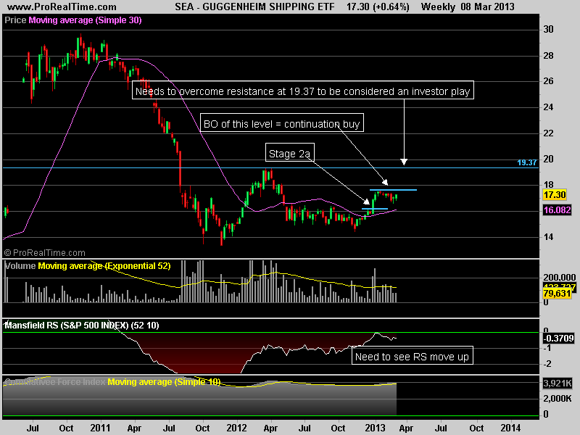Screen dimensions: 580x435
Task: Click the -2 Mansfield RS axis label
Action: [x=548, y=365]
